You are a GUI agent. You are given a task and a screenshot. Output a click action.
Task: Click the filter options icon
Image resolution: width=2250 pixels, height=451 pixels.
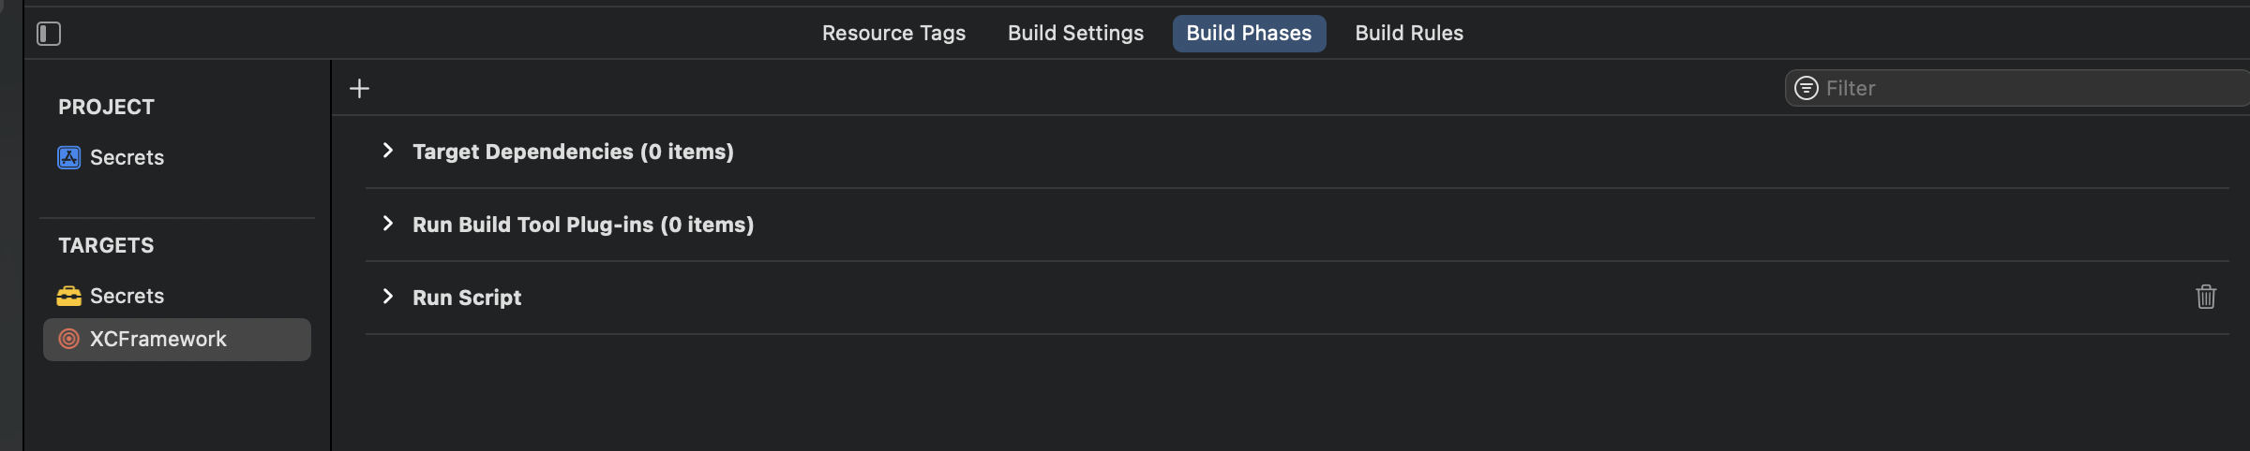(x=1806, y=88)
